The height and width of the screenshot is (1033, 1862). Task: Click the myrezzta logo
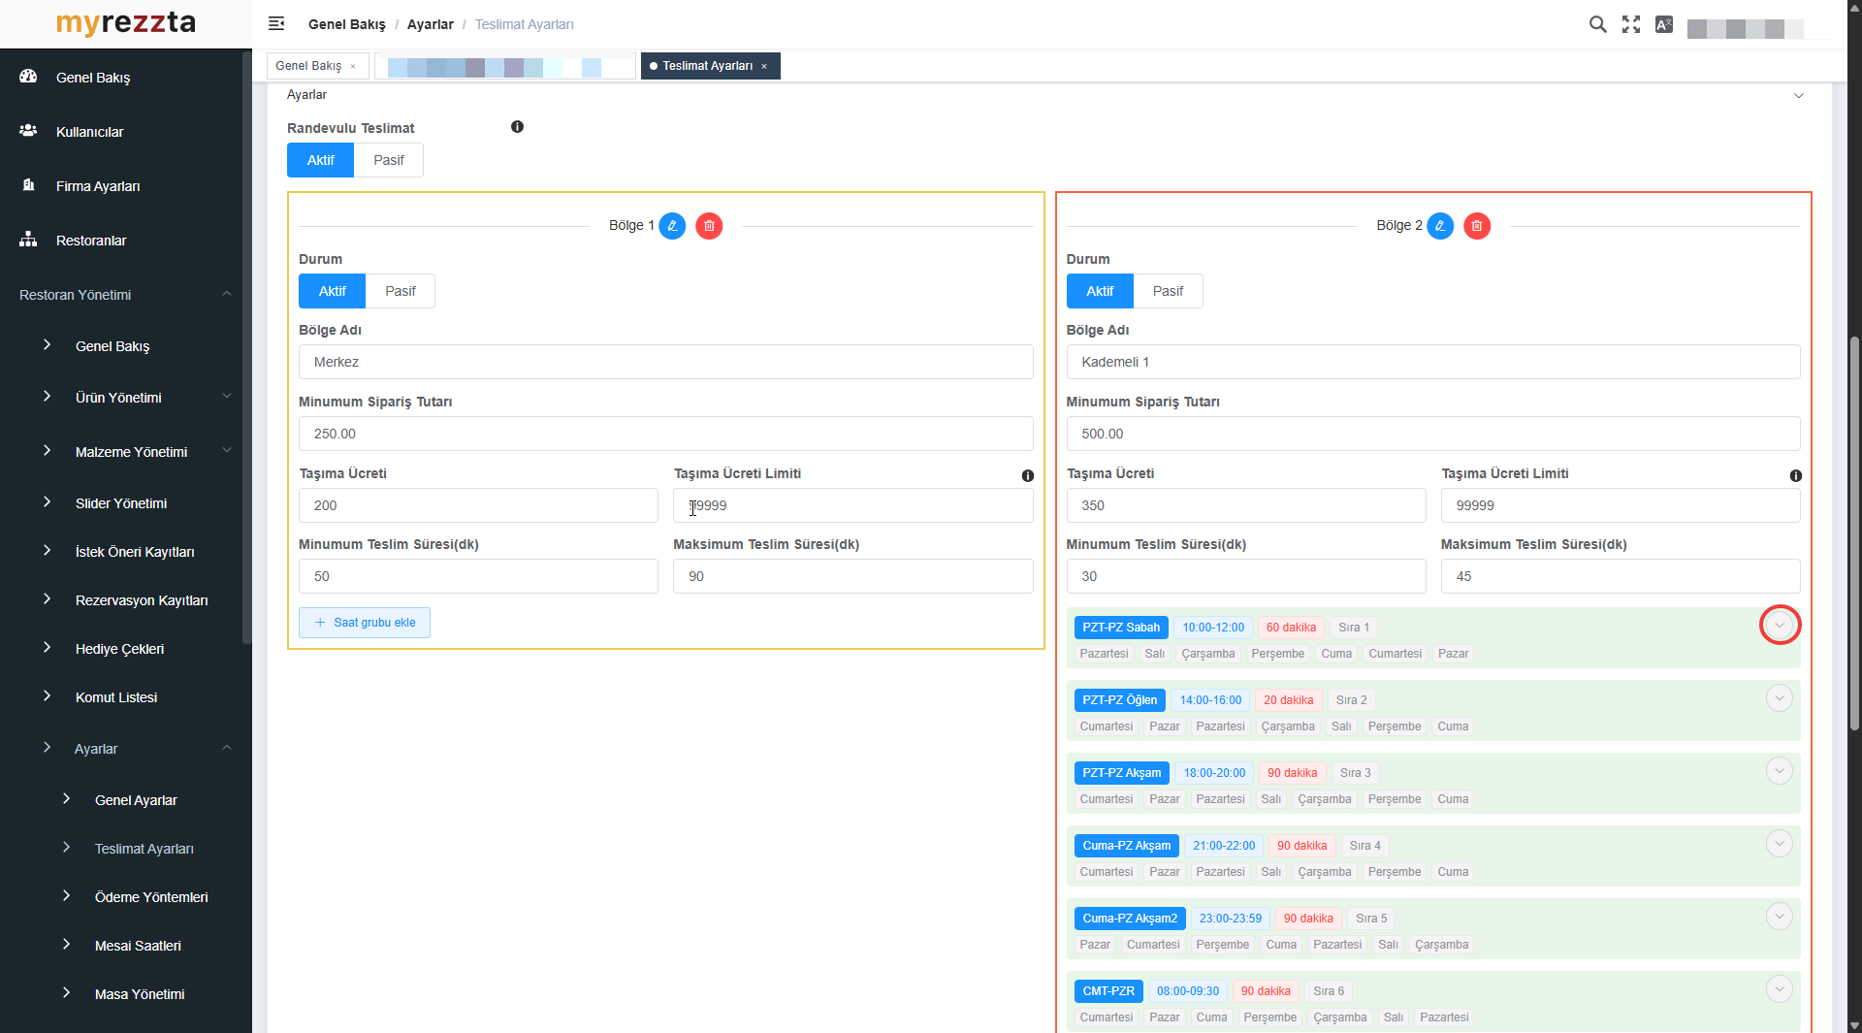[126, 23]
